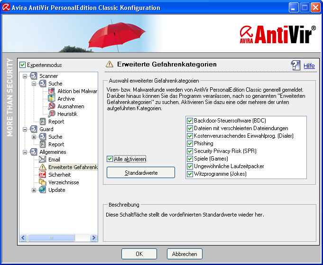This screenshot has width=323, height=265.
Task: Click the Suche gear icon under Guard
Action: (x=42, y=137)
